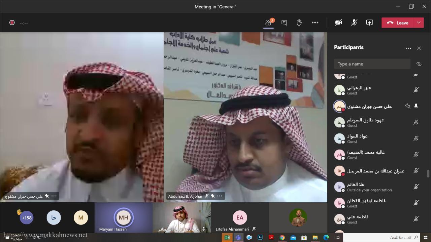This screenshot has height=242, width=431.
Task: Open more actions menu in the meeting toolbar
Action: 315,23
